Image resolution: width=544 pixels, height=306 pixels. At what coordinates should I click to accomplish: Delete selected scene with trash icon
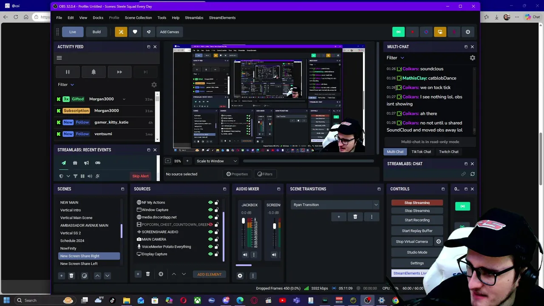coord(71,275)
